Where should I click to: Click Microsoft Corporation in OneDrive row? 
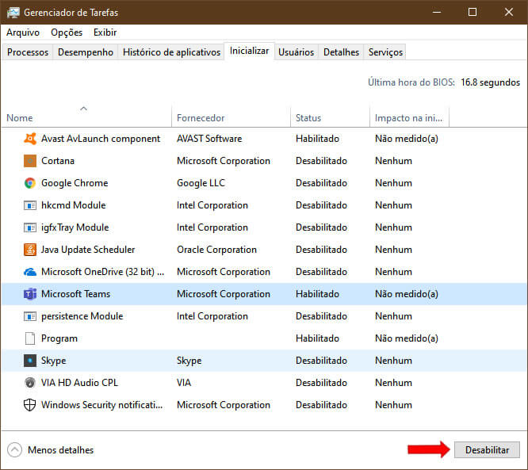pos(224,272)
